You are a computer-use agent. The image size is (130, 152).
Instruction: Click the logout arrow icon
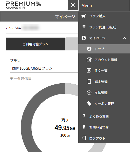tap(84, 138)
